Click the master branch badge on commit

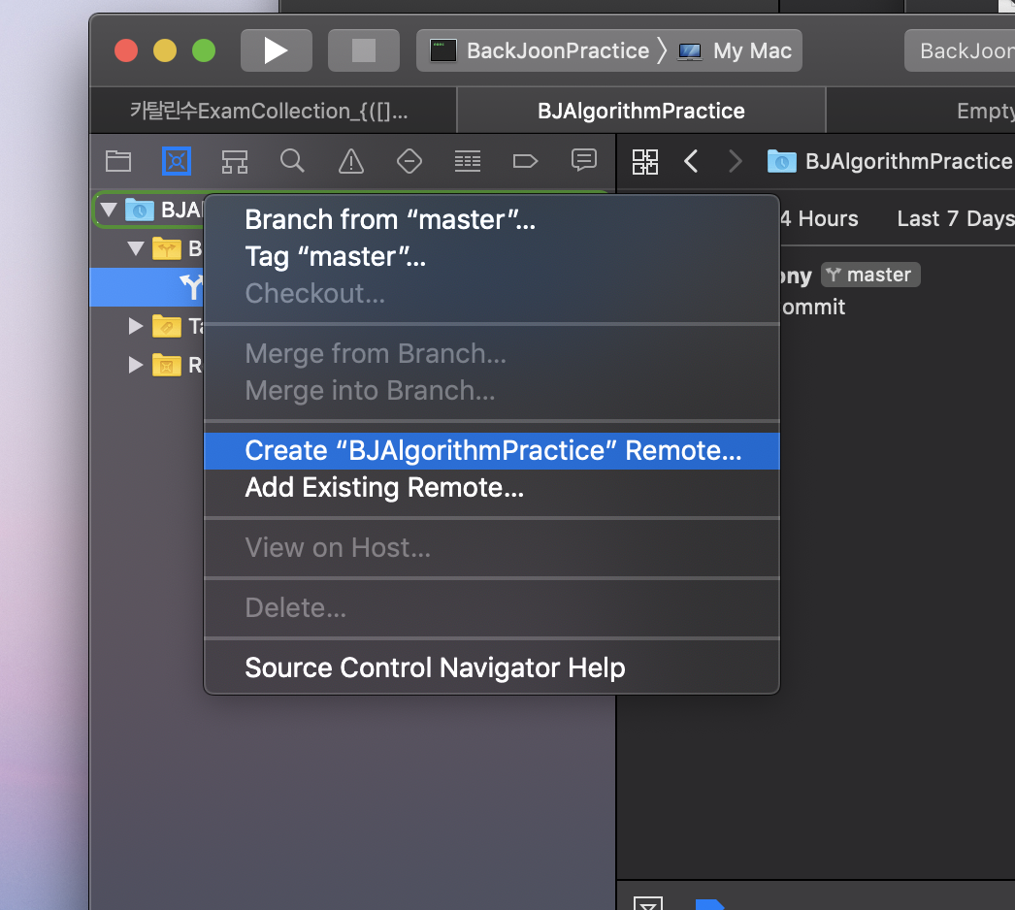tap(870, 275)
